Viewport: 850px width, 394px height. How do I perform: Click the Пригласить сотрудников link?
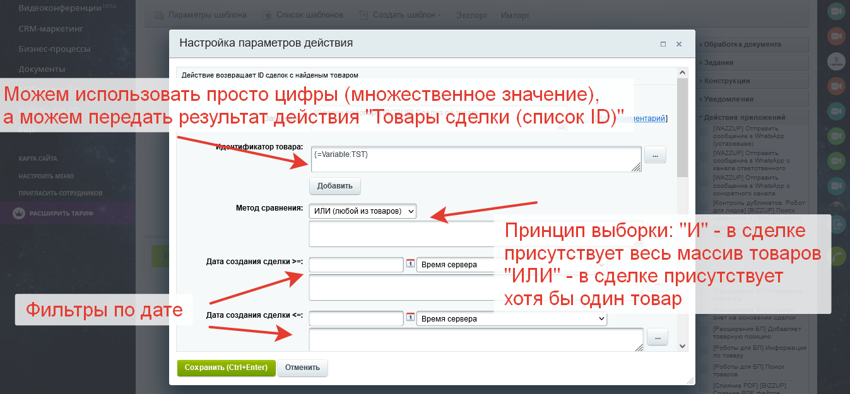point(61,193)
